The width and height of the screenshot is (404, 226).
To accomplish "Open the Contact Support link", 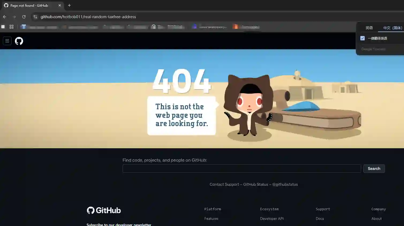I will [224, 184].
